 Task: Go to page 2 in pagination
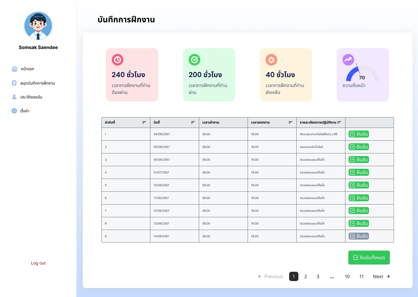tap(306, 276)
